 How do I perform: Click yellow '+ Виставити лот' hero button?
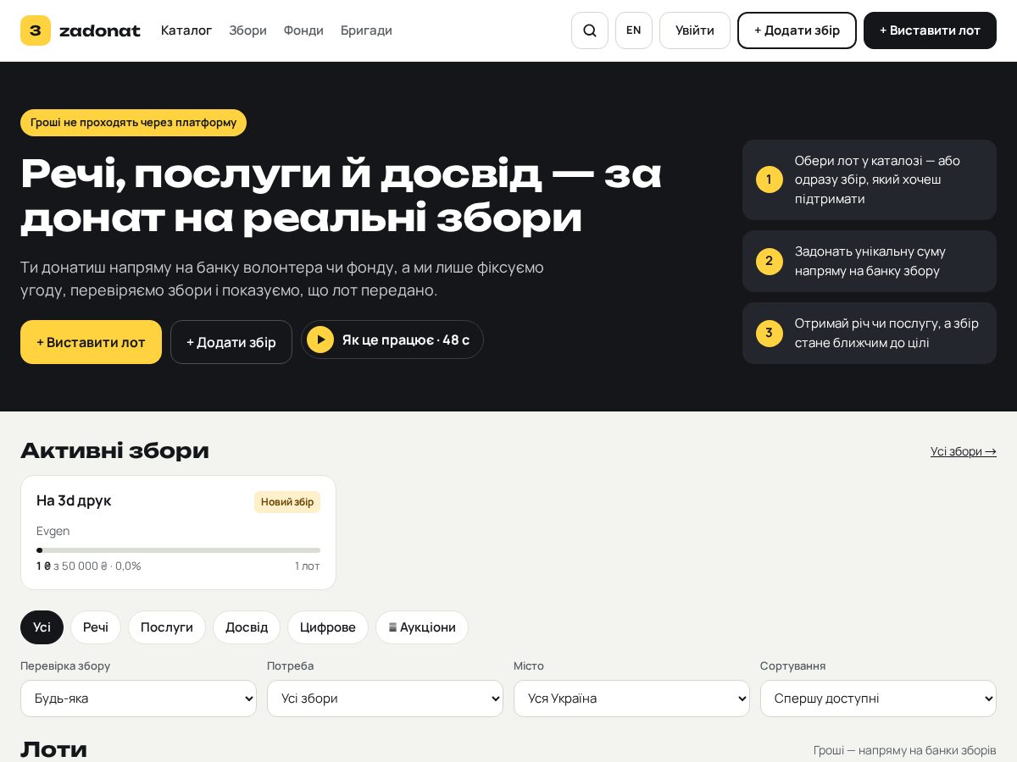(91, 342)
